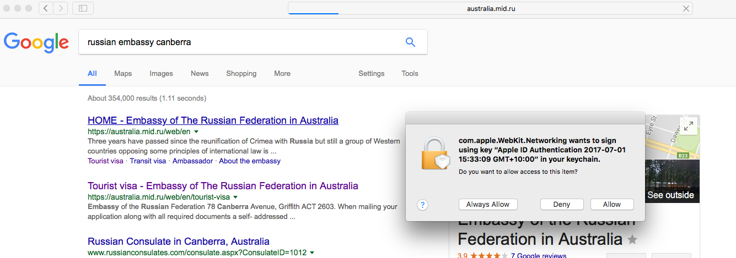Image resolution: width=736 pixels, height=258 pixels.
Task: Click 'Do you want to allow access' text
Action: click(x=518, y=172)
